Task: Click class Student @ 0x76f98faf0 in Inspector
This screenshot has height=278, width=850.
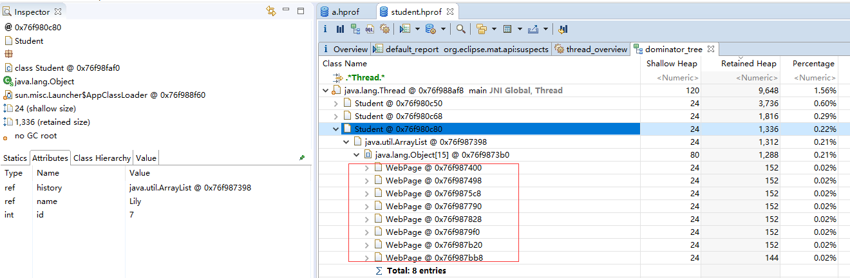Action: (67, 68)
